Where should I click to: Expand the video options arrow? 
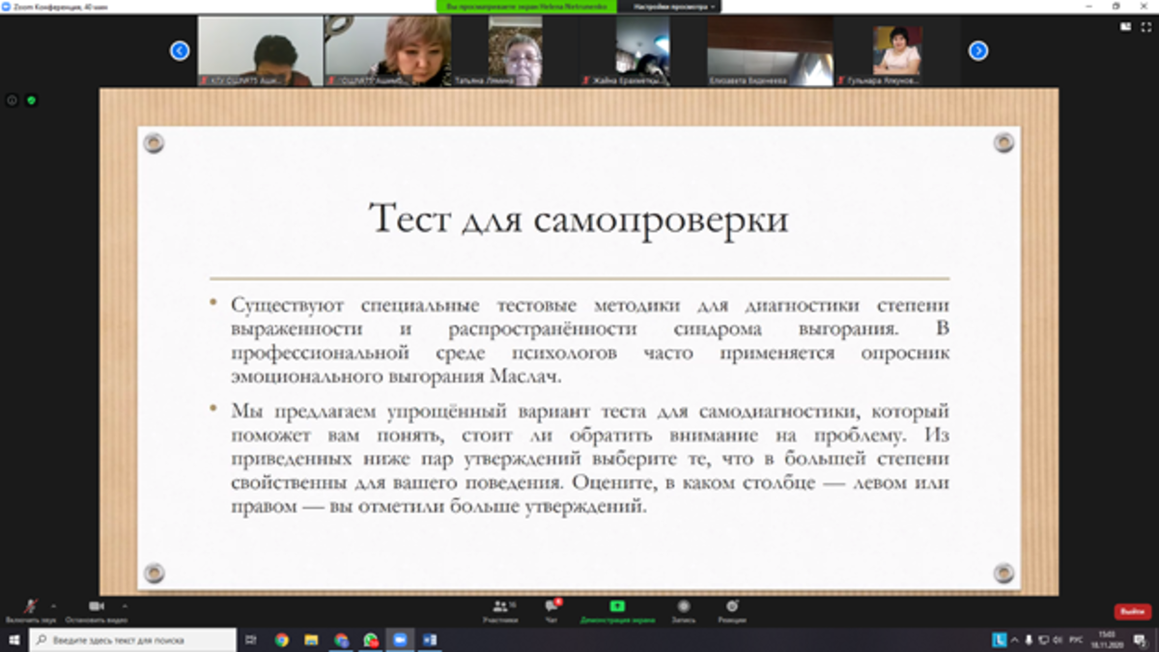point(125,606)
